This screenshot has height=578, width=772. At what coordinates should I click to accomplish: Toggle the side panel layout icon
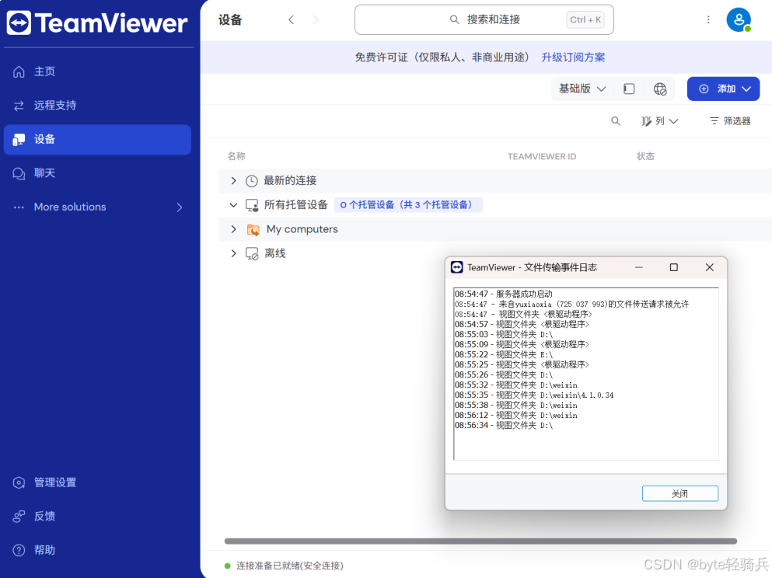click(x=629, y=89)
